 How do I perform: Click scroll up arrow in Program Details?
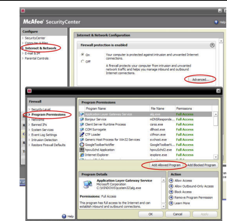[x=163, y=180]
